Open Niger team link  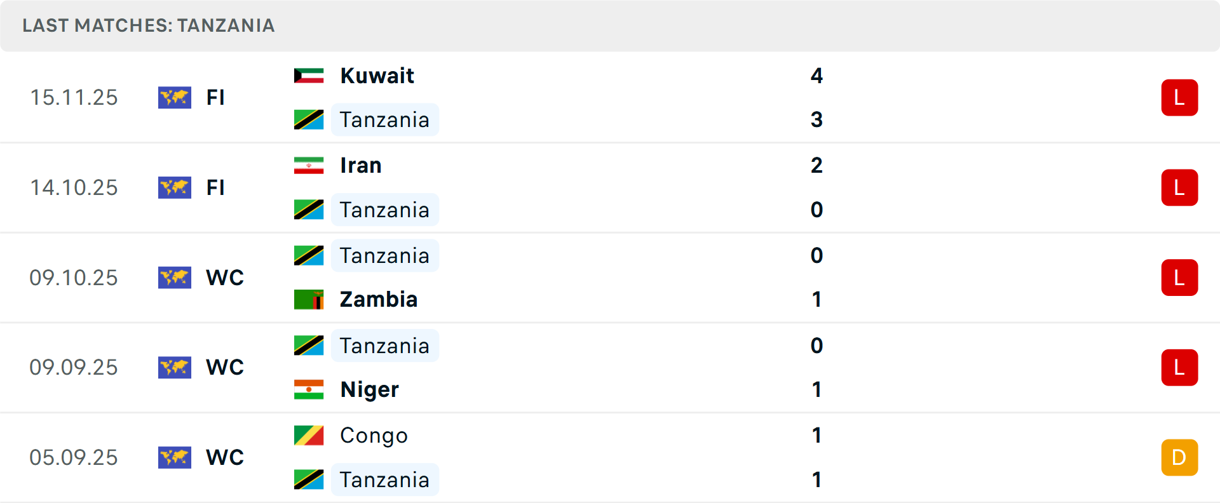tap(369, 389)
